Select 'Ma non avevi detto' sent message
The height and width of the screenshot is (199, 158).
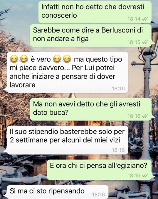[x=91, y=109]
